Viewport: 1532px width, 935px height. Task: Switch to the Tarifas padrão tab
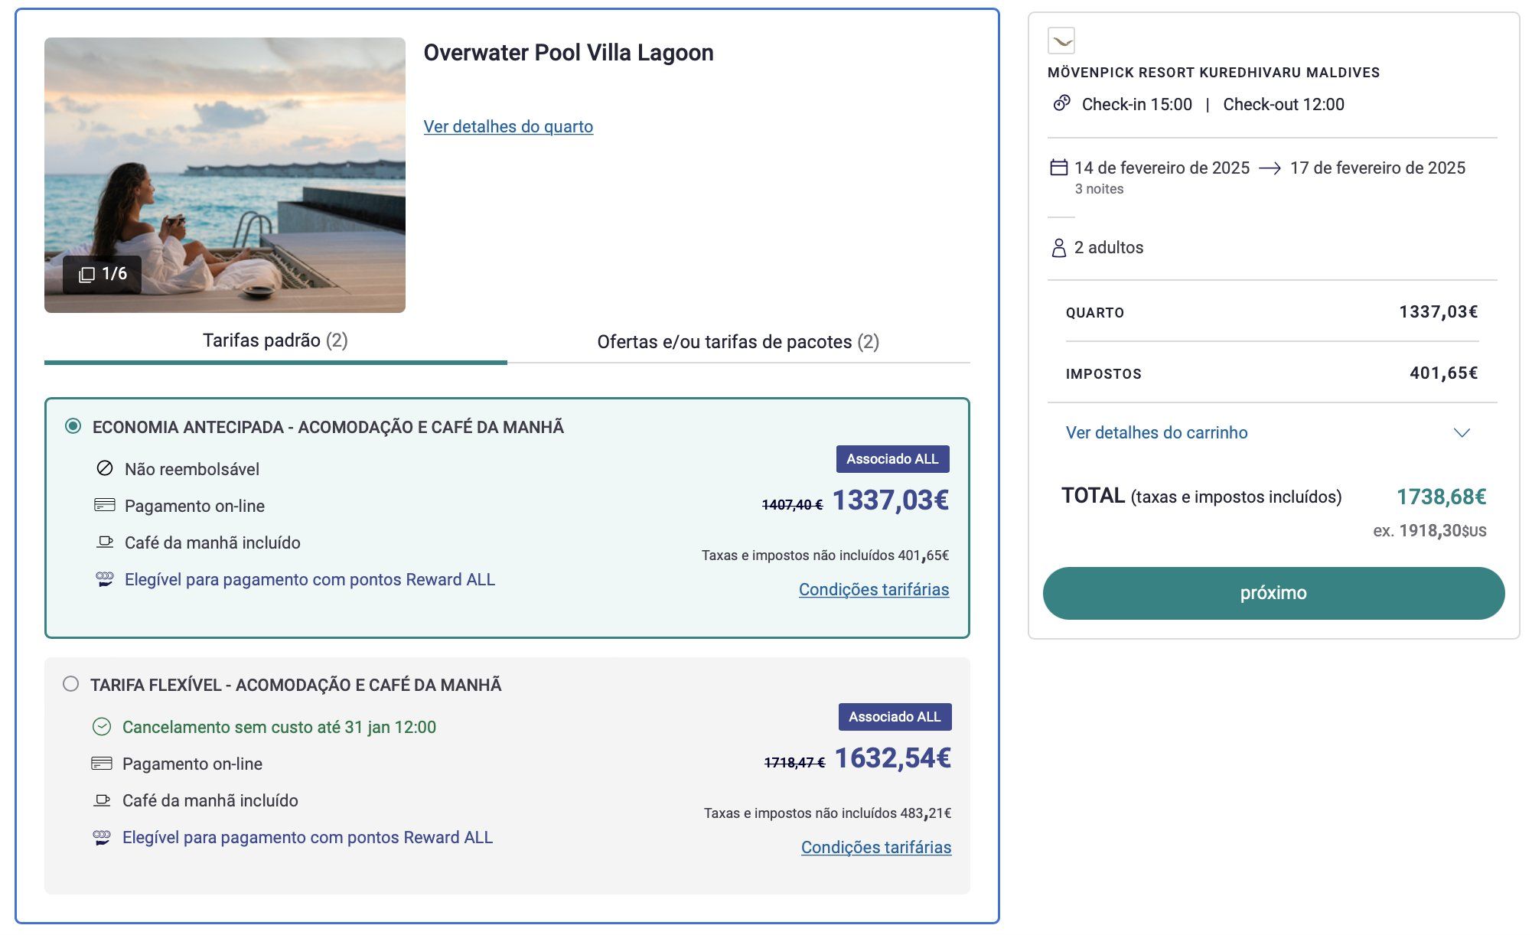(275, 340)
